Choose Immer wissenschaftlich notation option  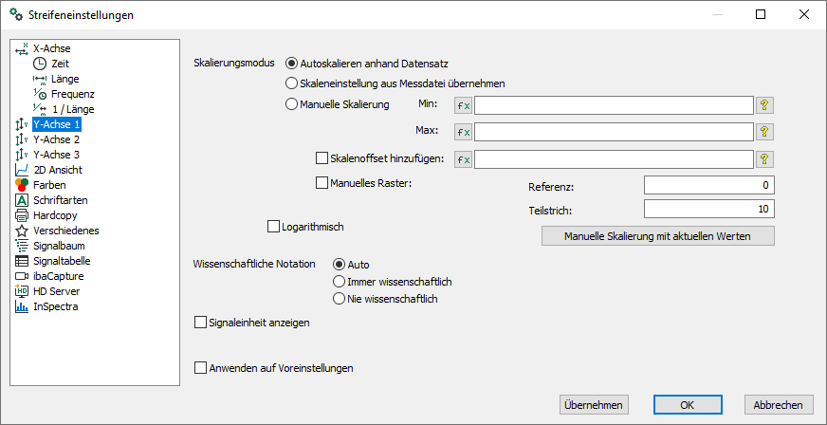tap(340, 282)
